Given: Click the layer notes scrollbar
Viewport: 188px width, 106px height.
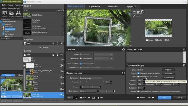Looking at the screenshot, I should [184, 57].
